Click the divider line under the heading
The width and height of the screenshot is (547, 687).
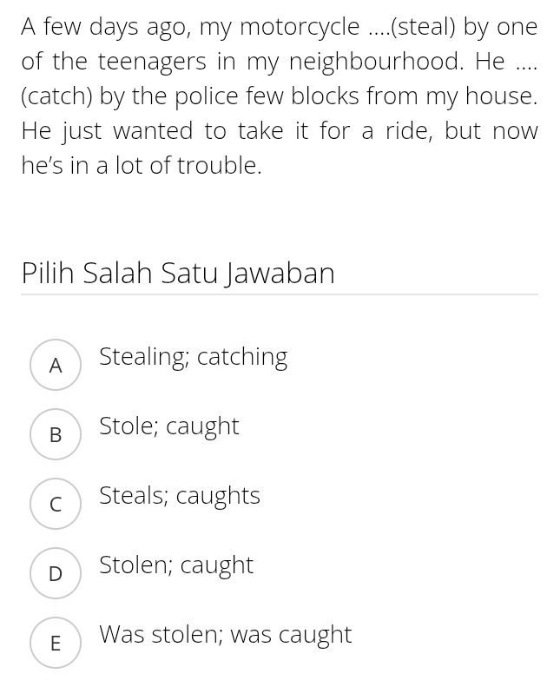280,294
